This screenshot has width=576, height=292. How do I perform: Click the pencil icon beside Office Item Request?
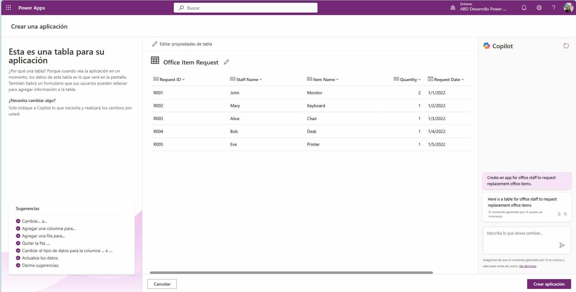tap(227, 62)
